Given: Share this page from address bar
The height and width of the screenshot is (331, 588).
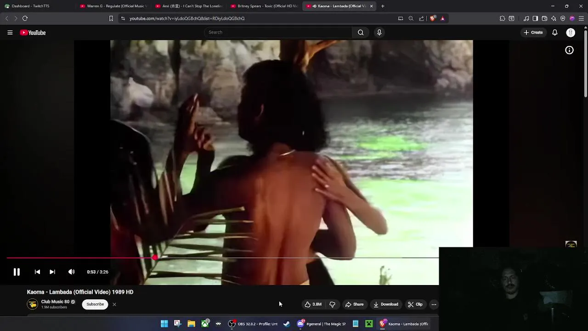Looking at the screenshot, I should (421, 18).
